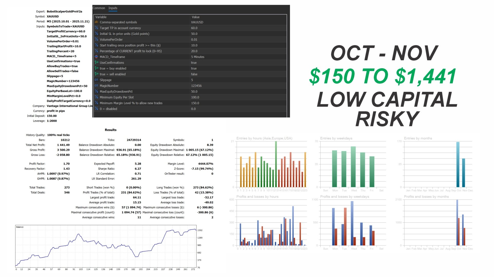Toggle the 'true = buy enabled' value

[x=194, y=68]
